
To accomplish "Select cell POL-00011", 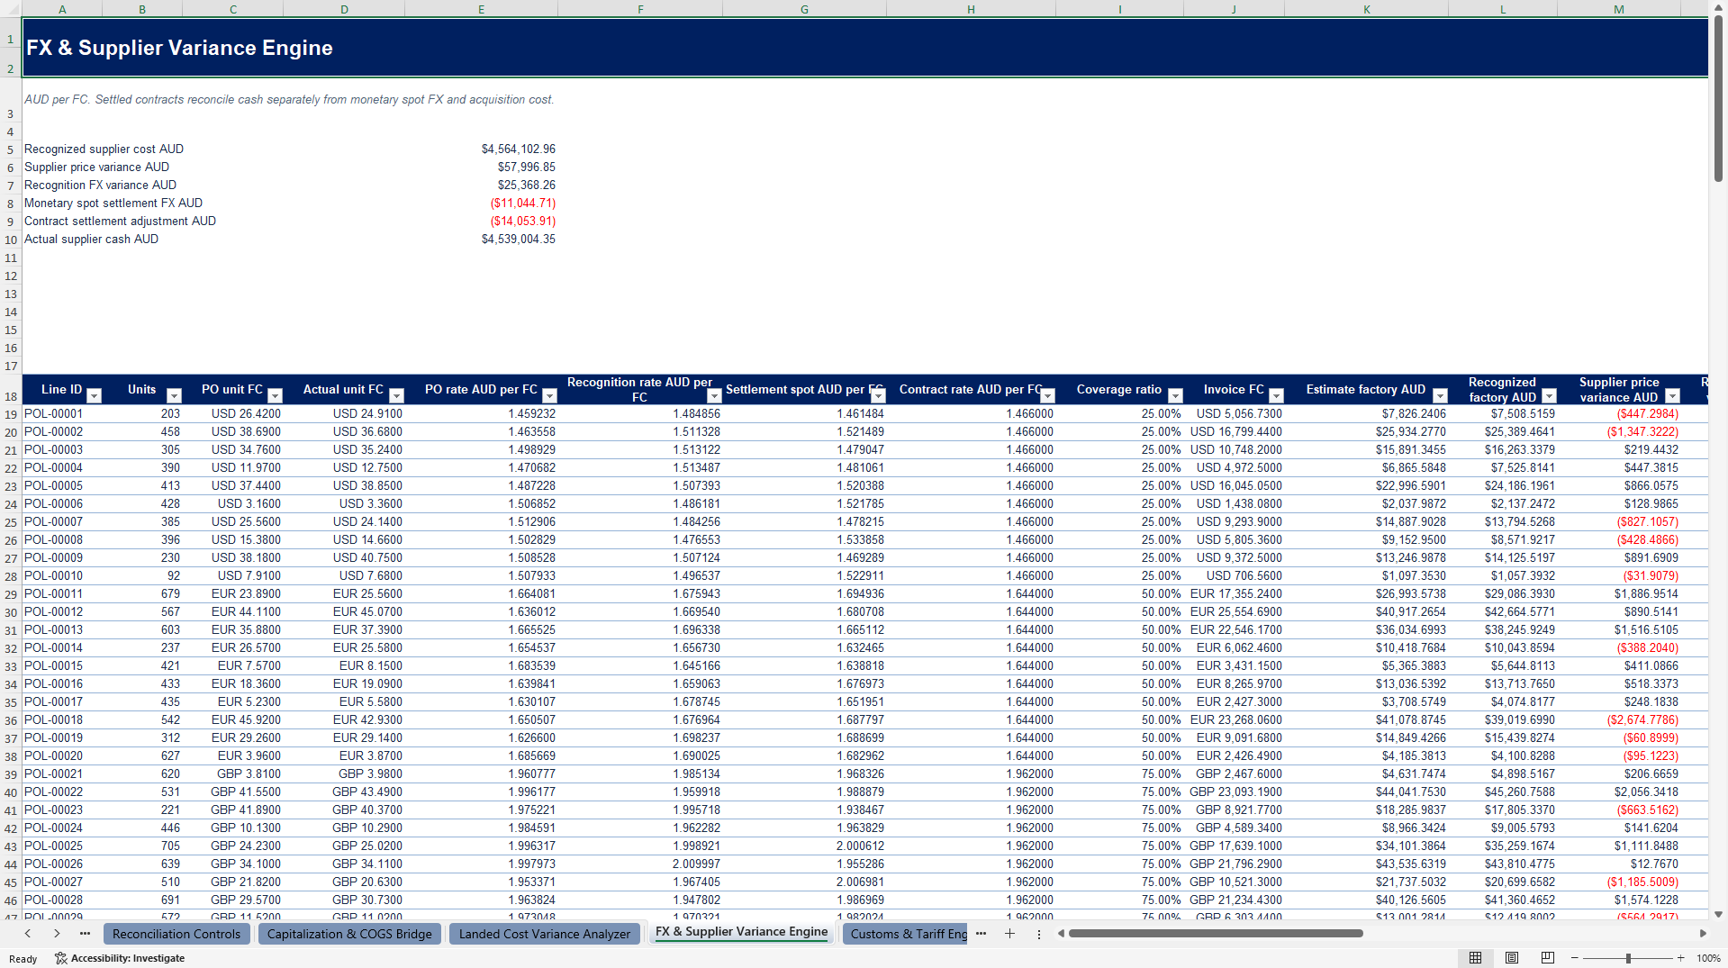I will tap(62, 594).
